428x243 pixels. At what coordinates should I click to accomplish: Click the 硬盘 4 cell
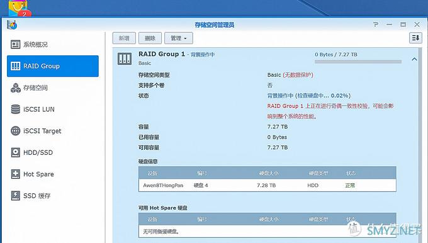(x=201, y=185)
